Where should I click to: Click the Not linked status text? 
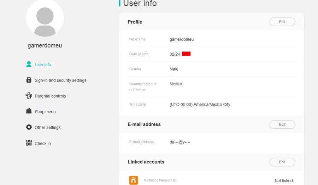(x=283, y=180)
